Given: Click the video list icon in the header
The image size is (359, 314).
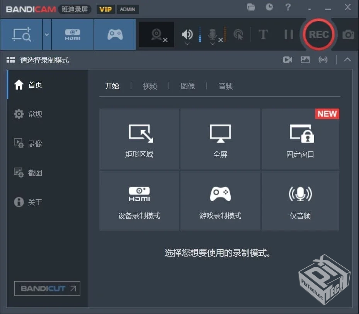Looking at the screenshot, I should pos(287,59).
